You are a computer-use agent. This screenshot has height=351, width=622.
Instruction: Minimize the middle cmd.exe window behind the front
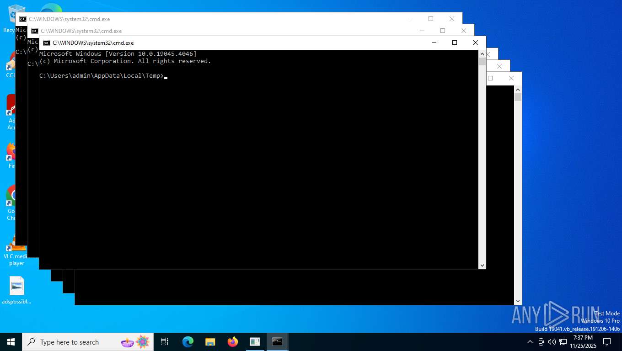click(422, 31)
